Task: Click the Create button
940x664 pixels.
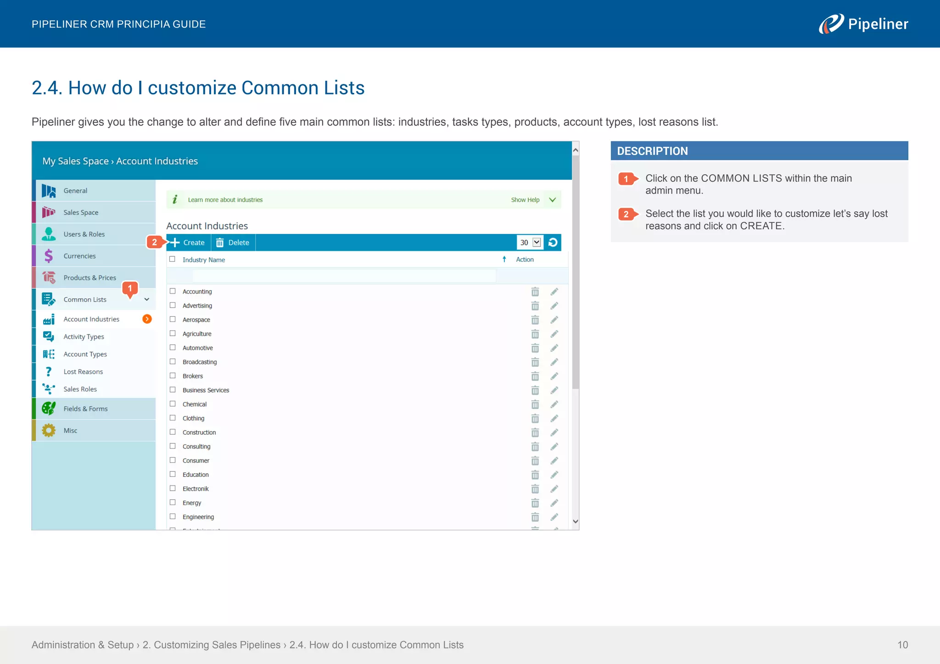Action: tap(188, 243)
